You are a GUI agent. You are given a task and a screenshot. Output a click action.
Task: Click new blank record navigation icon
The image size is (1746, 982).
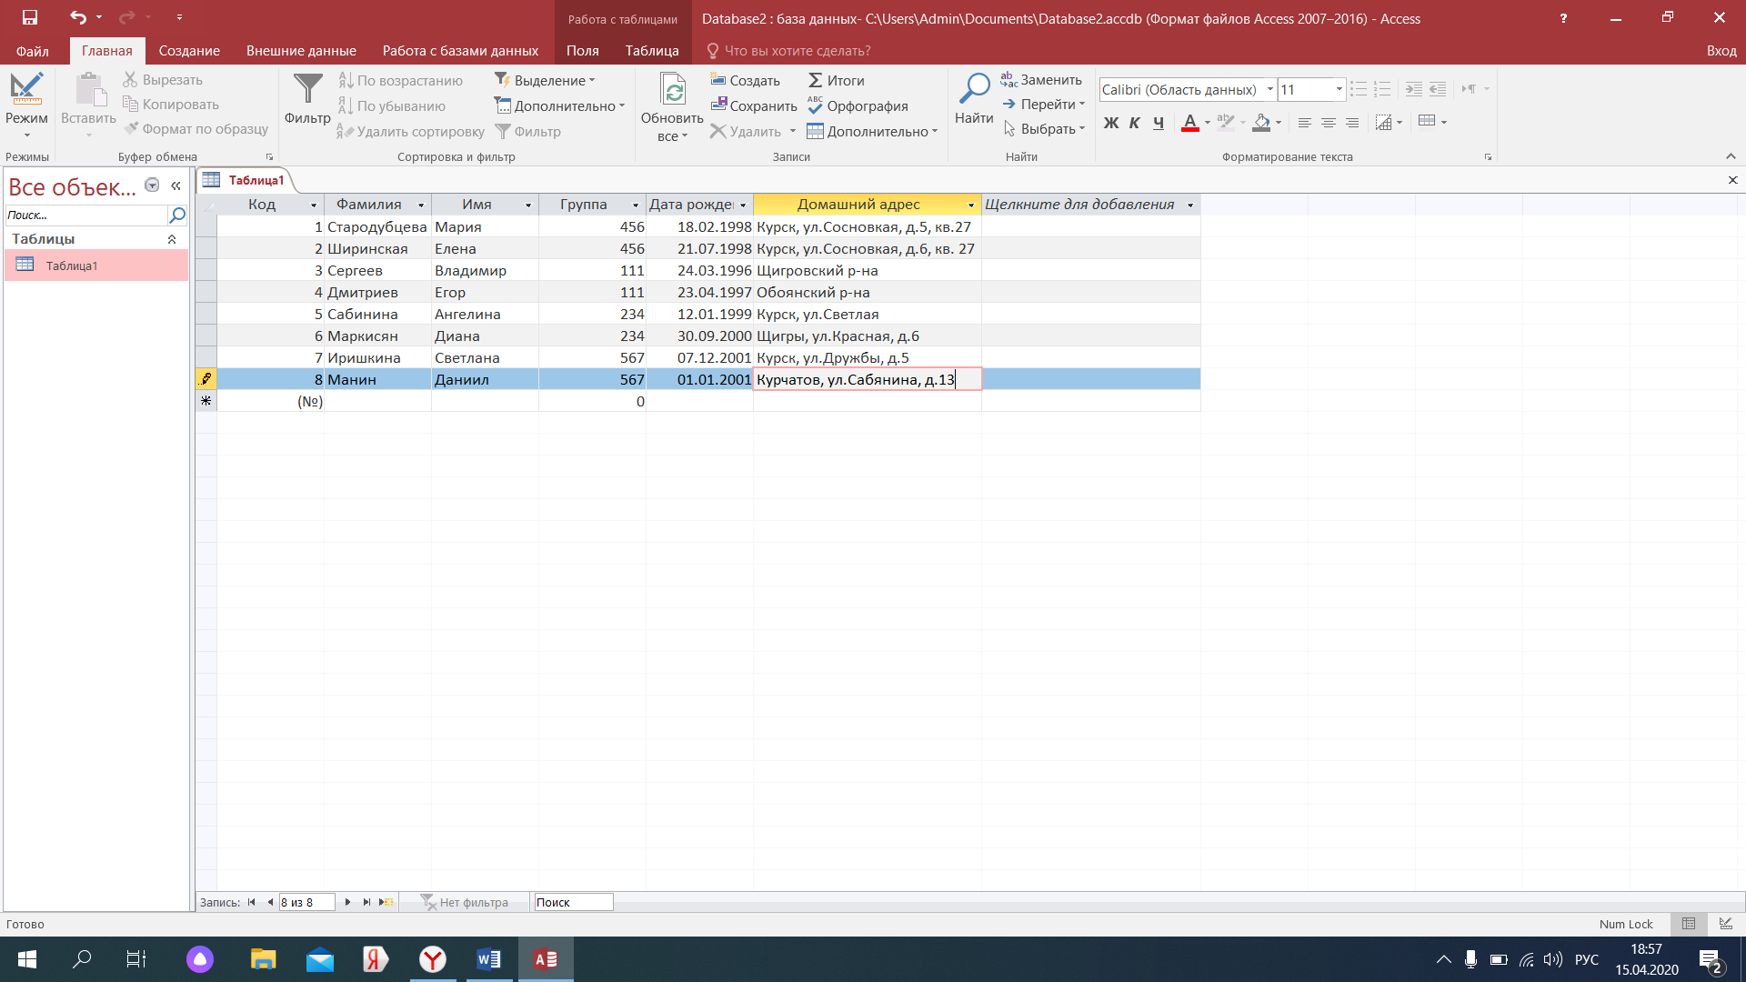(x=386, y=902)
